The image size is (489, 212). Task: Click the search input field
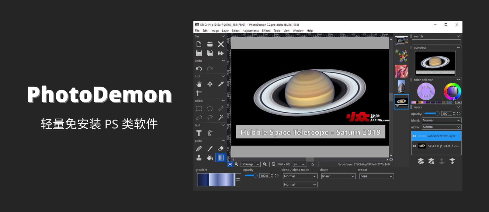[x=436, y=42]
